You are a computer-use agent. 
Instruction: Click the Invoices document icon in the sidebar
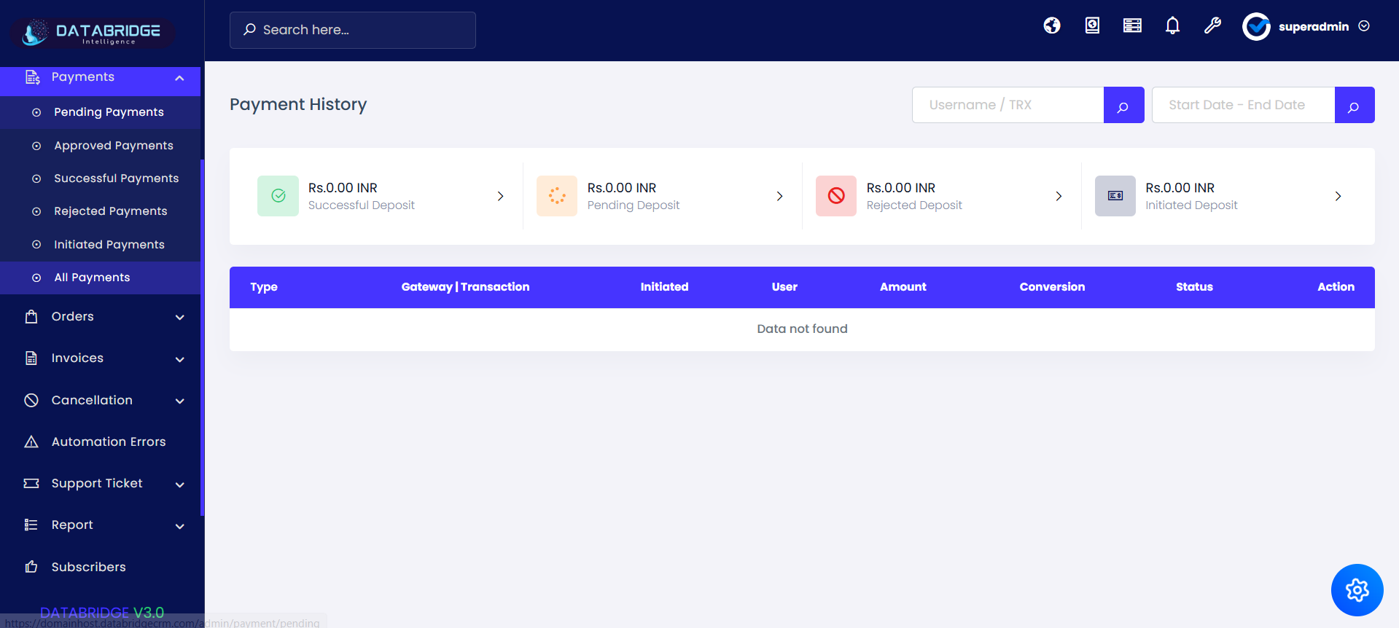[x=31, y=358]
